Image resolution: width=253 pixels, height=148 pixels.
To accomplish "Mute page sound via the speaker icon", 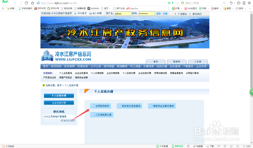I will click(x=237, y=146).
